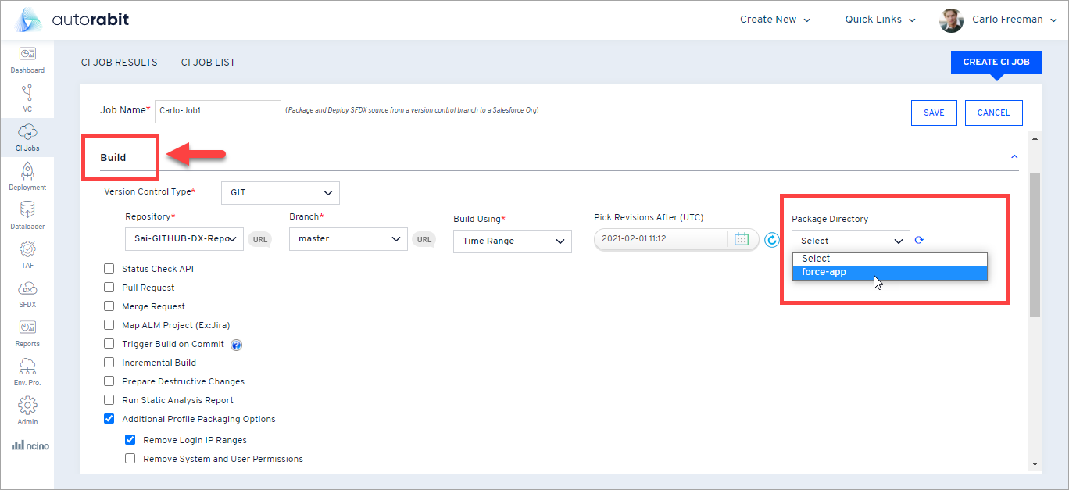This screenshot has width=1069, height=490.
Task: Check the Incremental Build option
Action: pos(109,363)
